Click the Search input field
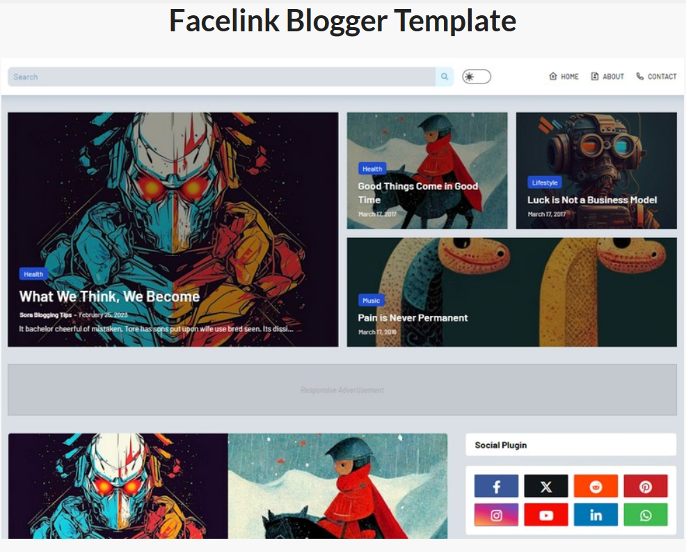686x552 pixels. point(222,77)
